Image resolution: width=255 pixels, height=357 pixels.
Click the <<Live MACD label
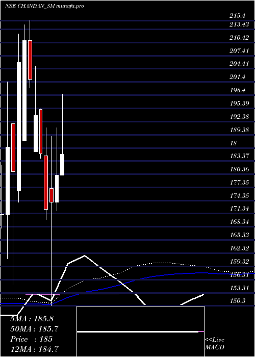point(215,343)
